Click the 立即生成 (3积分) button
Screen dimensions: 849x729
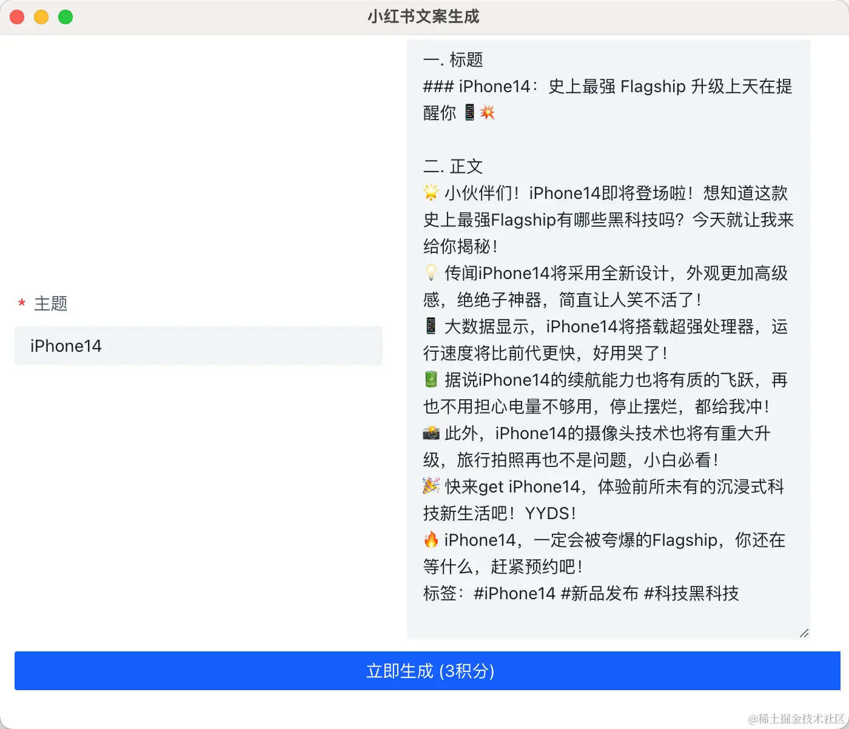coord(428,671)
